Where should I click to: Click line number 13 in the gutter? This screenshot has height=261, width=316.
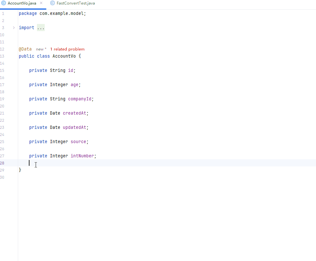pos(2,56)
